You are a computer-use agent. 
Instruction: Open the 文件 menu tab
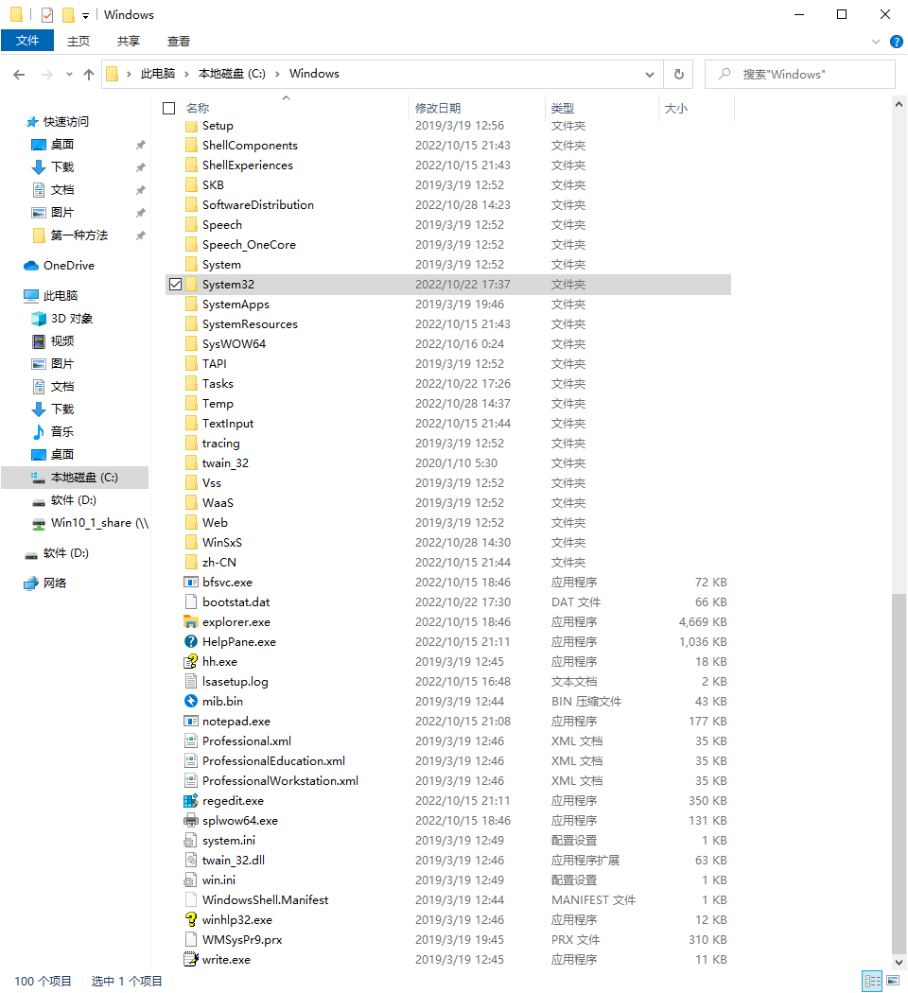pyautogui.click(x=27, y=41)
